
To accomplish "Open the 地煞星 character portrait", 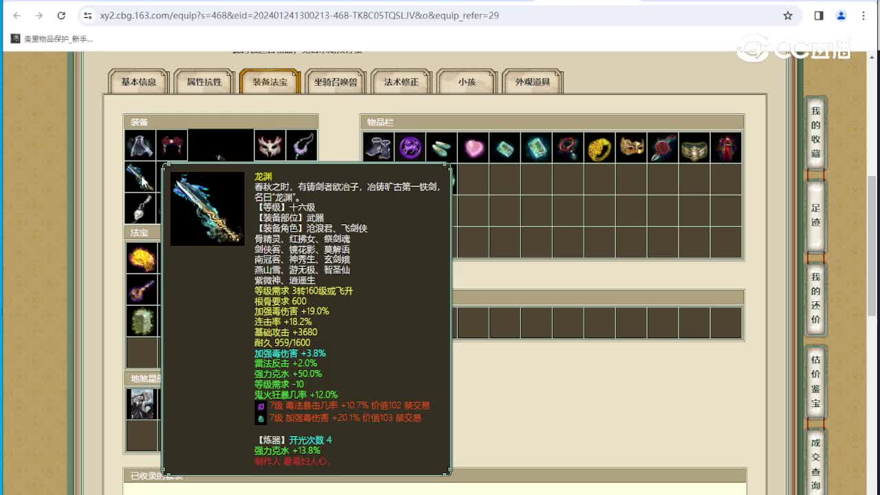I will pos(142,404).
